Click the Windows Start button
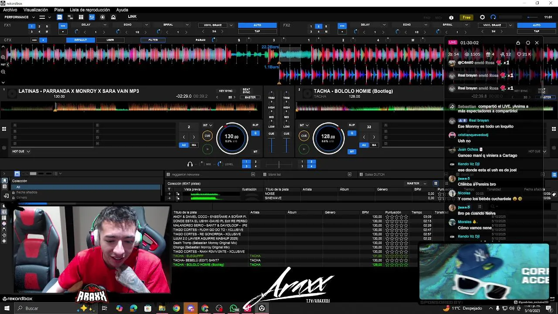558x314 pixels. 7,308
